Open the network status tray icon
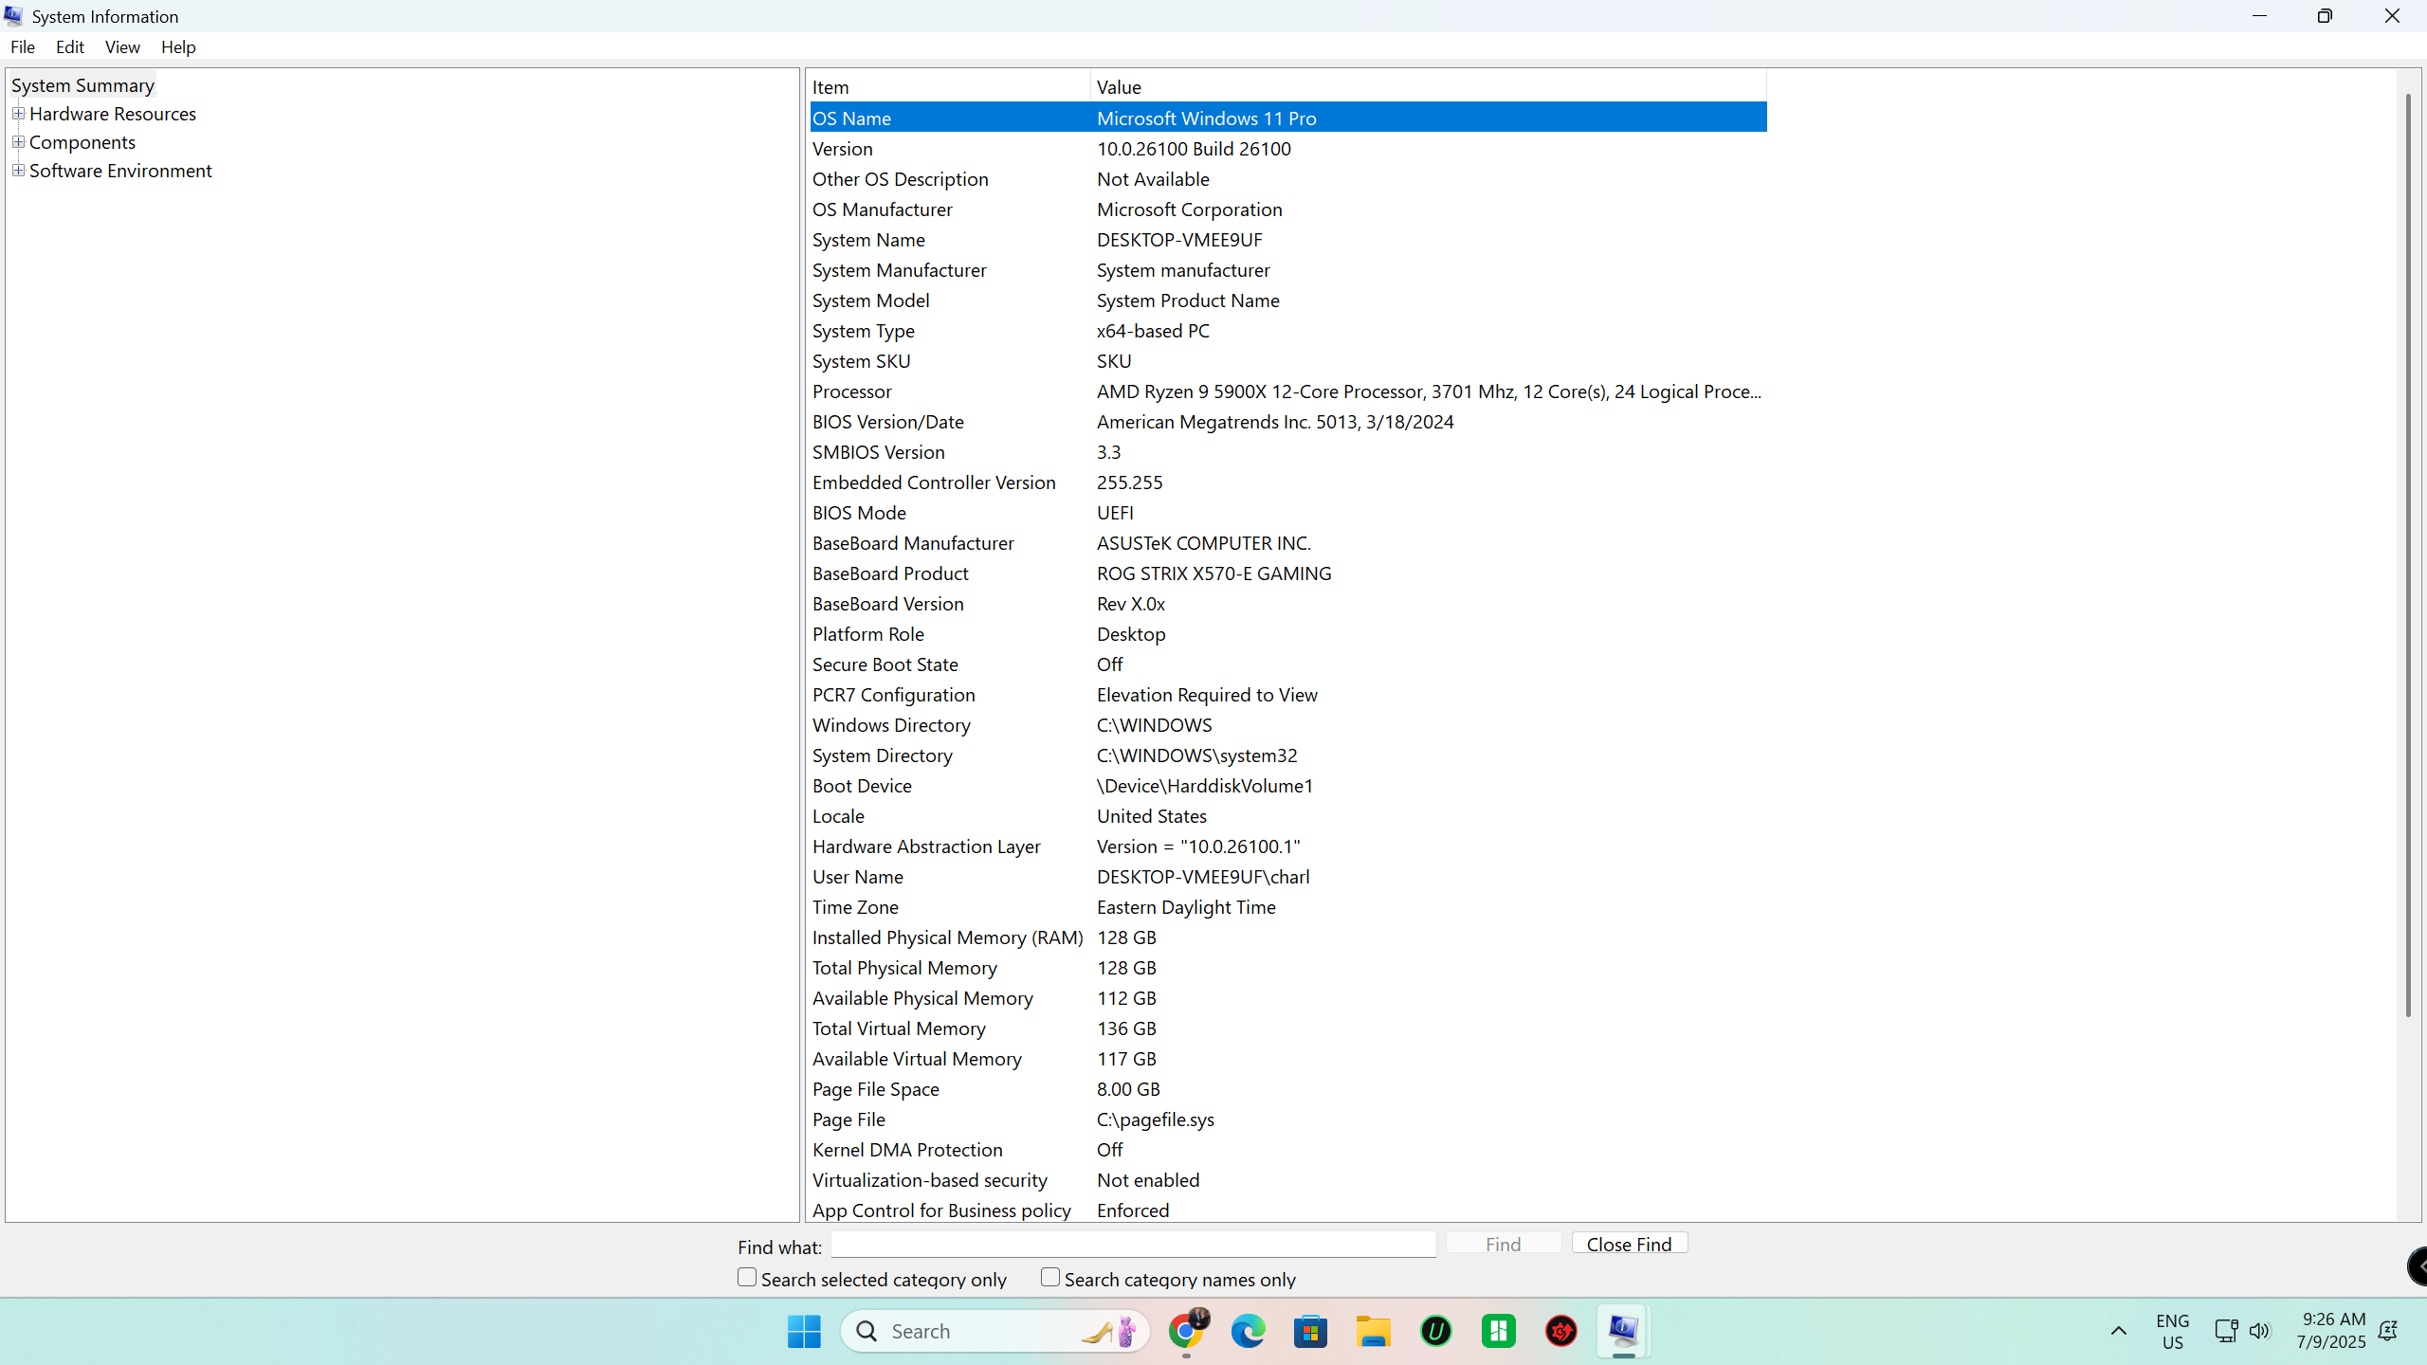This screenshot has width=2427, height=1365. pos(2225,1331)
